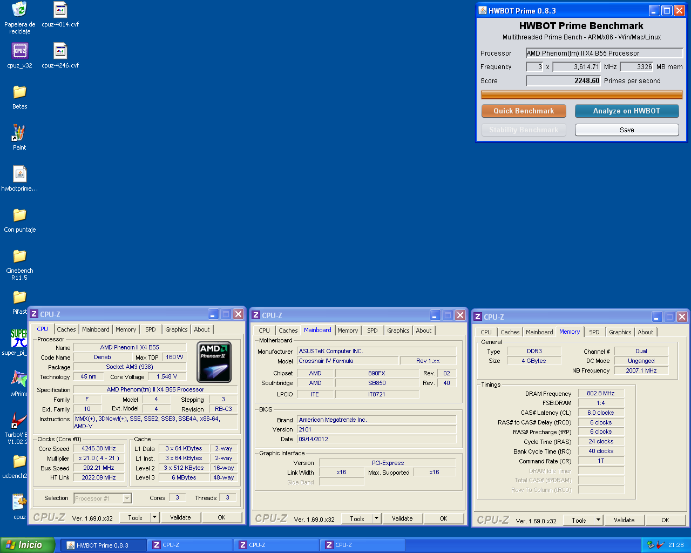The image size is (691, 553).
Task: Click the orange benchmark progress bar
Action: pos(582,95)
